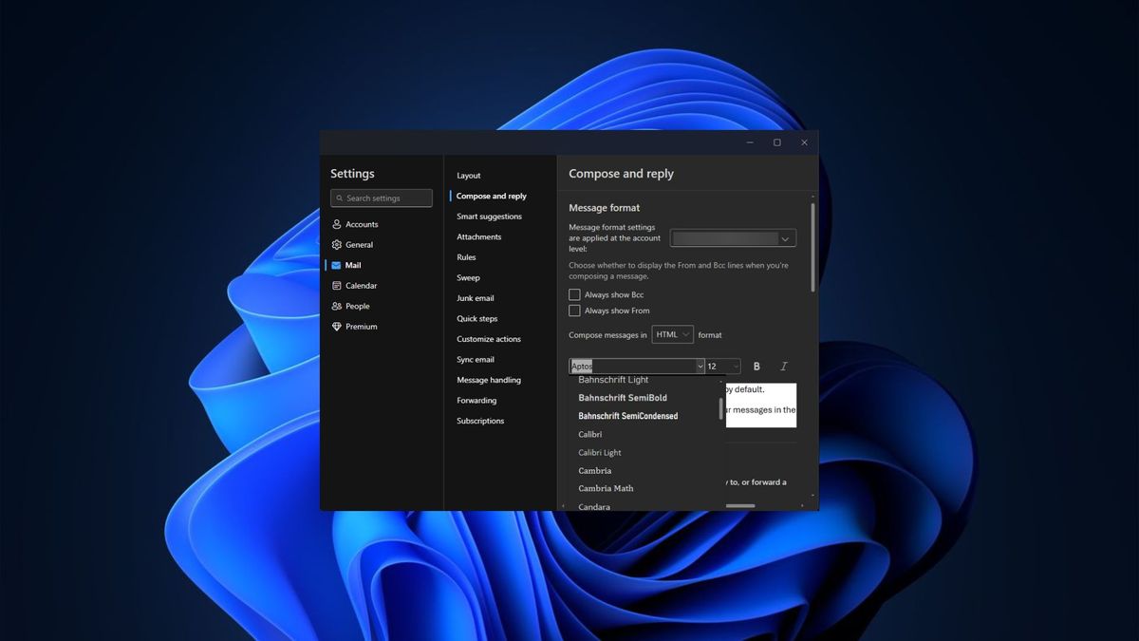Click the Premium diamond icon

tap(337, 327)
